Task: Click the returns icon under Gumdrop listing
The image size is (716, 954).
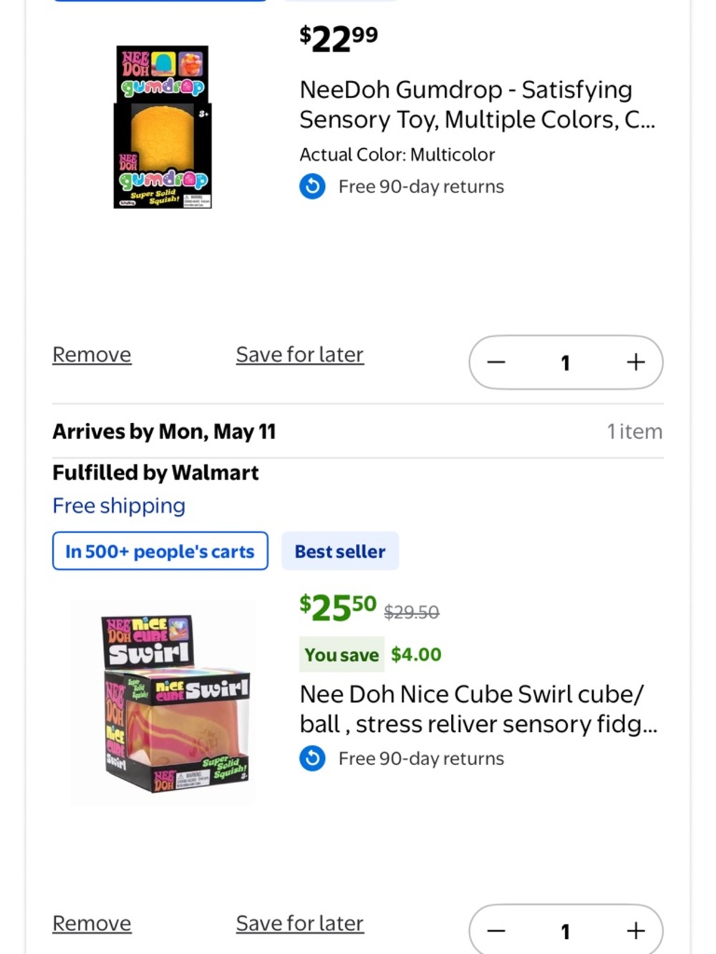Action: 312,187
